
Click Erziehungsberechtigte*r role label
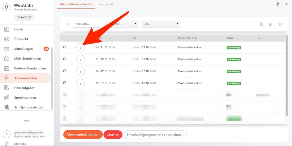pos(30,137)
